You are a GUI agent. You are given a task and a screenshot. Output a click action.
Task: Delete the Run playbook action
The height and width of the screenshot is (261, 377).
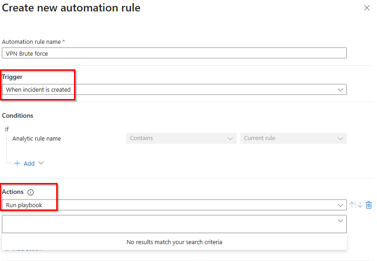click(369, 205)
